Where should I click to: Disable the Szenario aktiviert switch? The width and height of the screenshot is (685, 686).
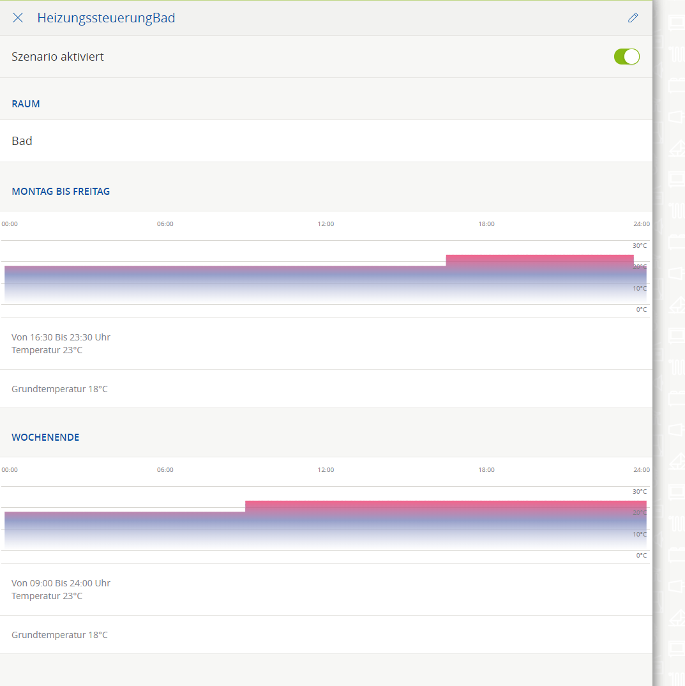[x=626, y=57]
